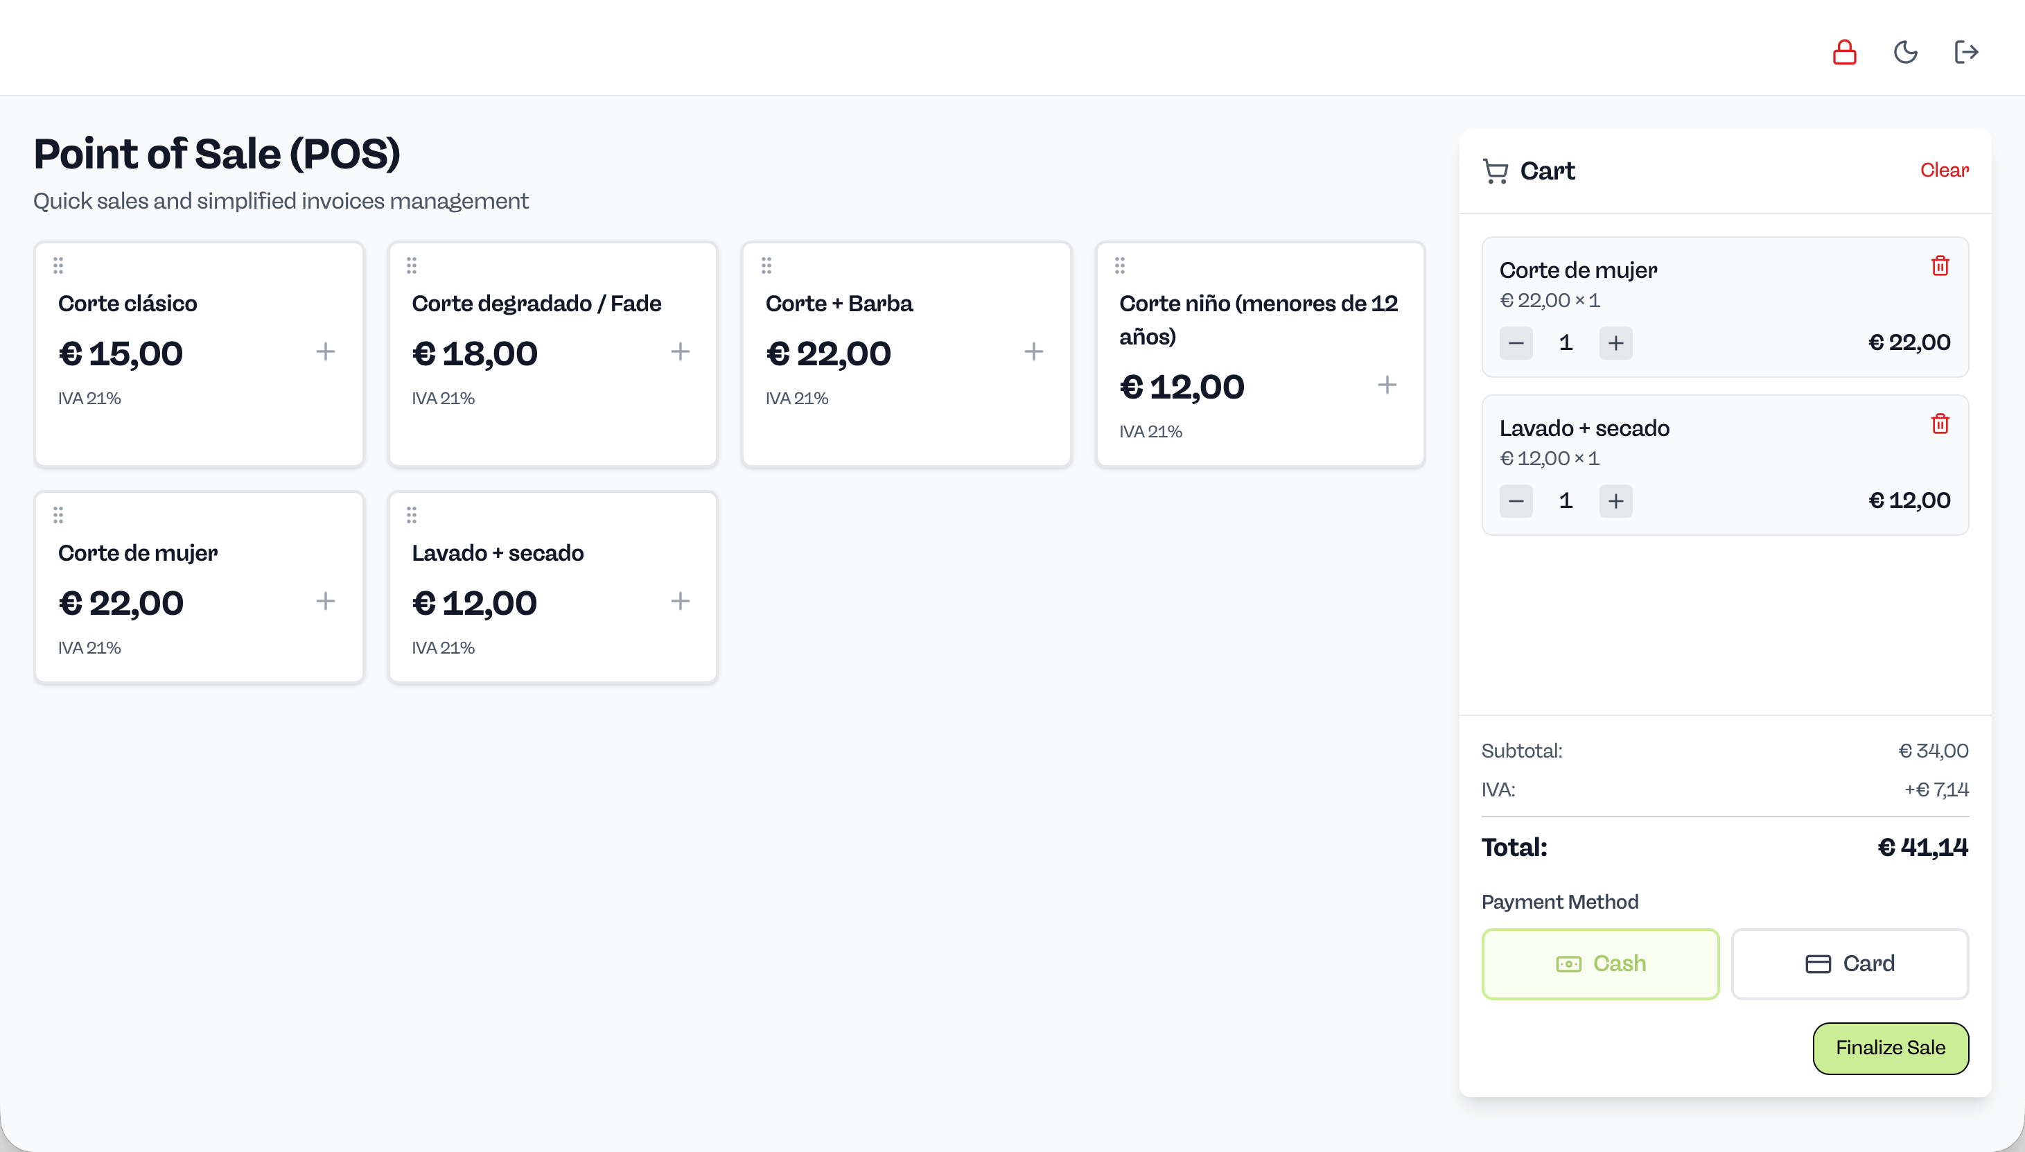This screenshot has width=2025, height=1152.
Task: Clear the cart contents
Action: pos(1943,170)
